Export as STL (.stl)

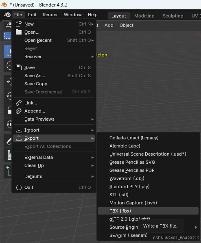point(148,195)
